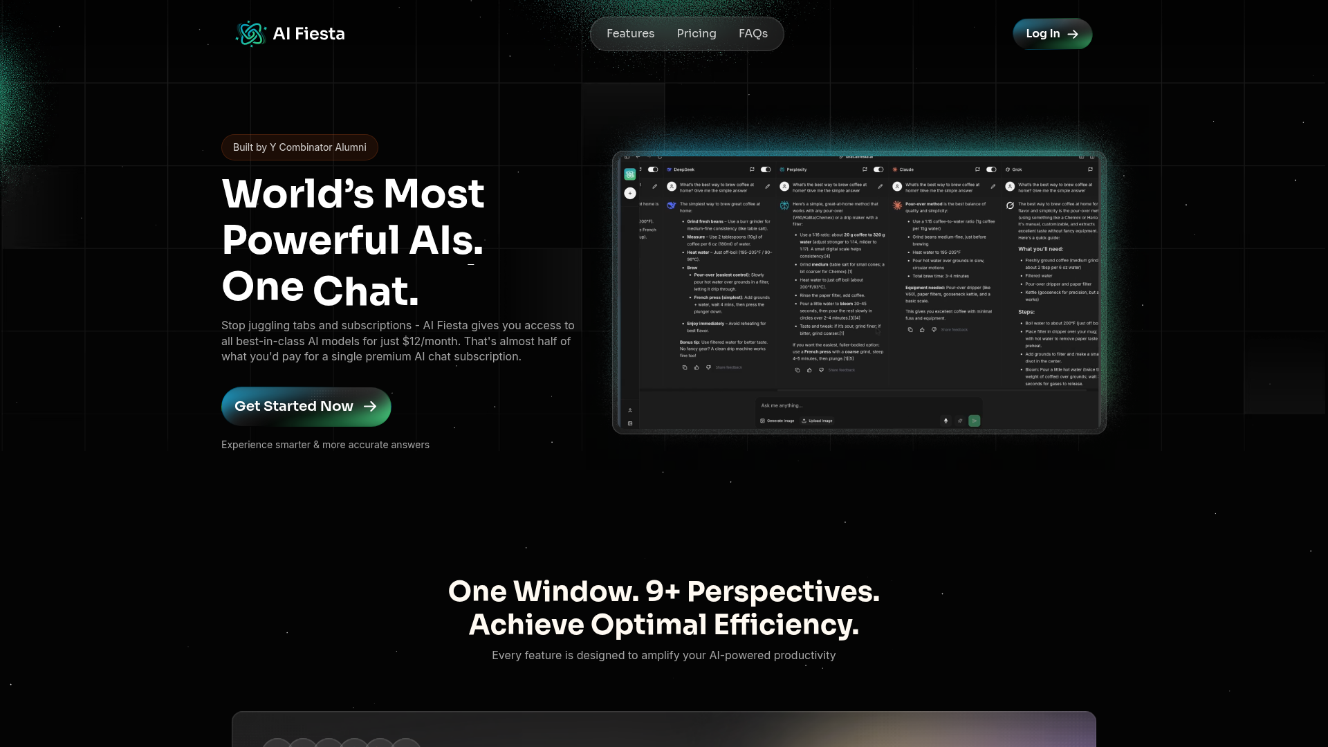Click the DeepSeek model name

point(684,169)
